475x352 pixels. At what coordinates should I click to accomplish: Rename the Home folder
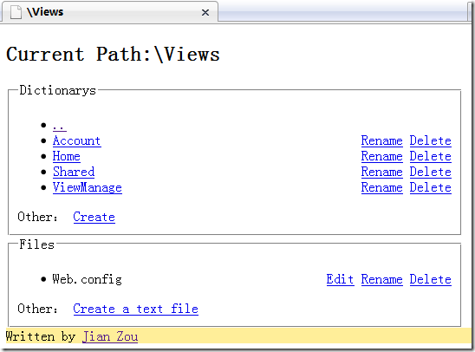point(382,156)
